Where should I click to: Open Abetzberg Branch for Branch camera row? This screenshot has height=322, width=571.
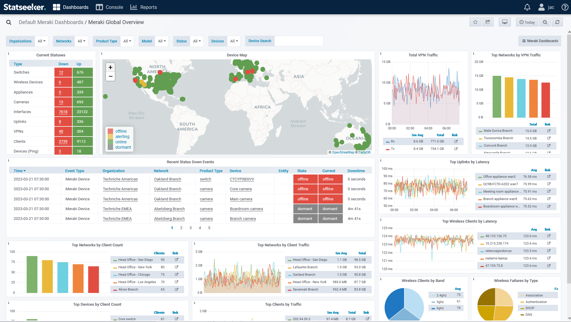169,219
